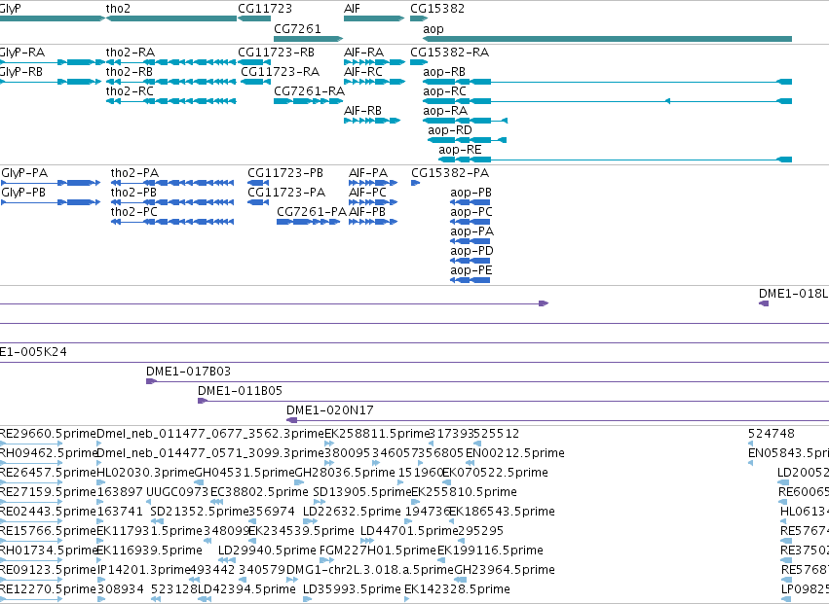
Task: Select the aop-RD transcript
Action: pos(467,140)
